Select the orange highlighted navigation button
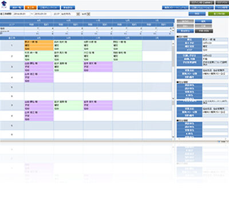The height and width of the screenshot is (213, 229). coord(30,7)
